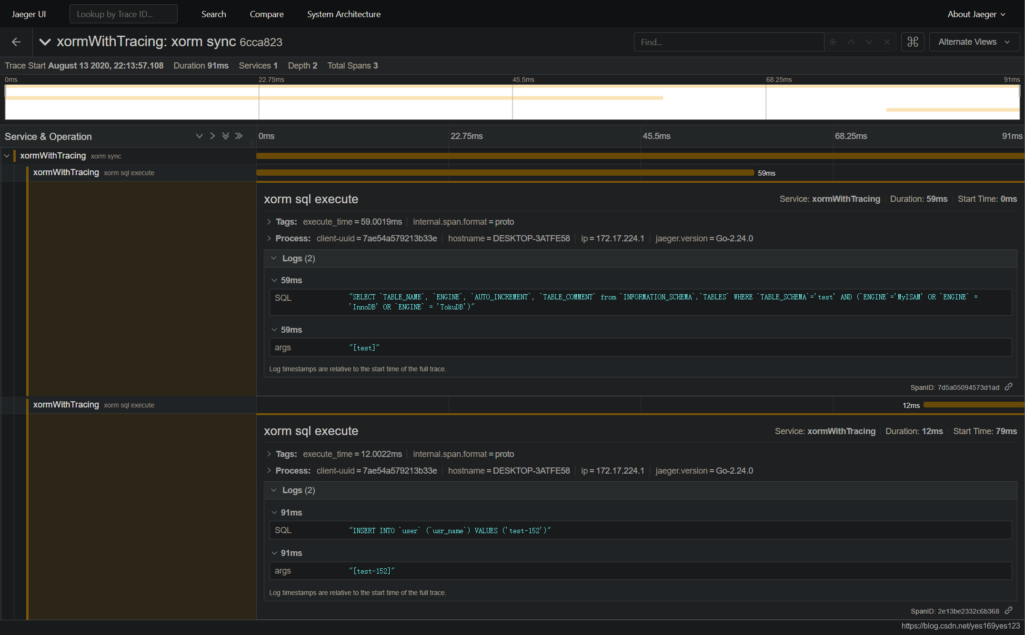This screenshot has width=1025, height=635.
Task: Open the Compare page
Action: (x=266, y=14)
